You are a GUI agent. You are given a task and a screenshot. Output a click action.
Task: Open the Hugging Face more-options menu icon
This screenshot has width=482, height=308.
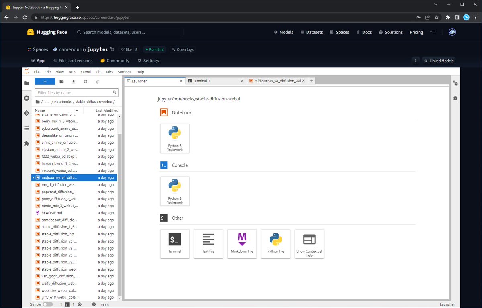click(433, 32)
